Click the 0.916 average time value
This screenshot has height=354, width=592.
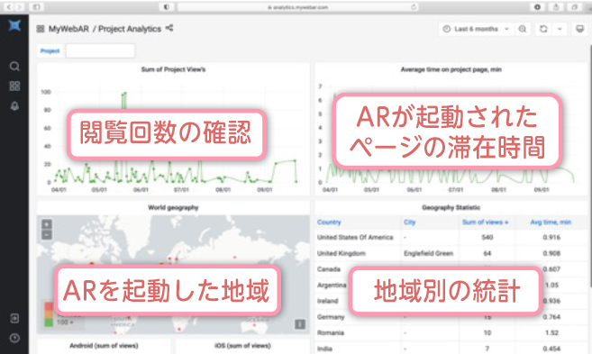coord(551,238)
